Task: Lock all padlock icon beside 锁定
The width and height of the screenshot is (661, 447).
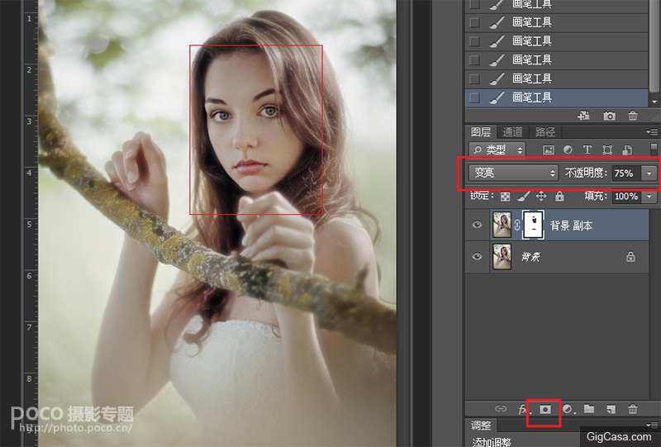Action: pos(559,196)
